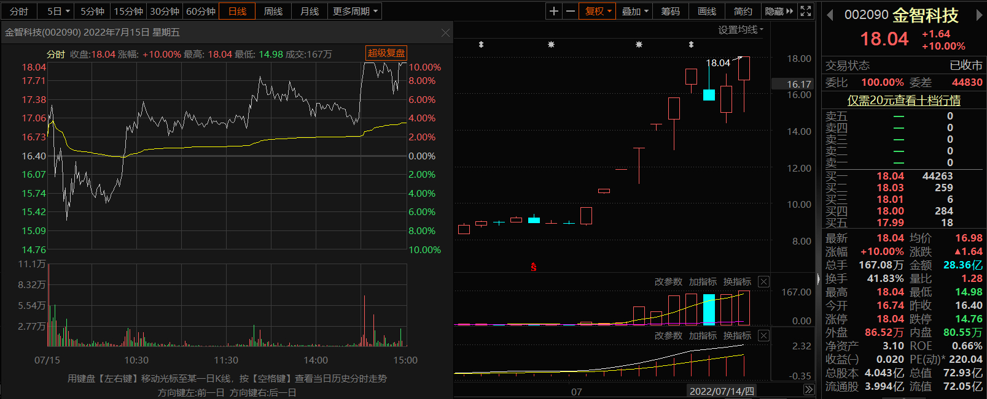
Task: Enter fullscreen chart view
Action: (x=806, y=11)
